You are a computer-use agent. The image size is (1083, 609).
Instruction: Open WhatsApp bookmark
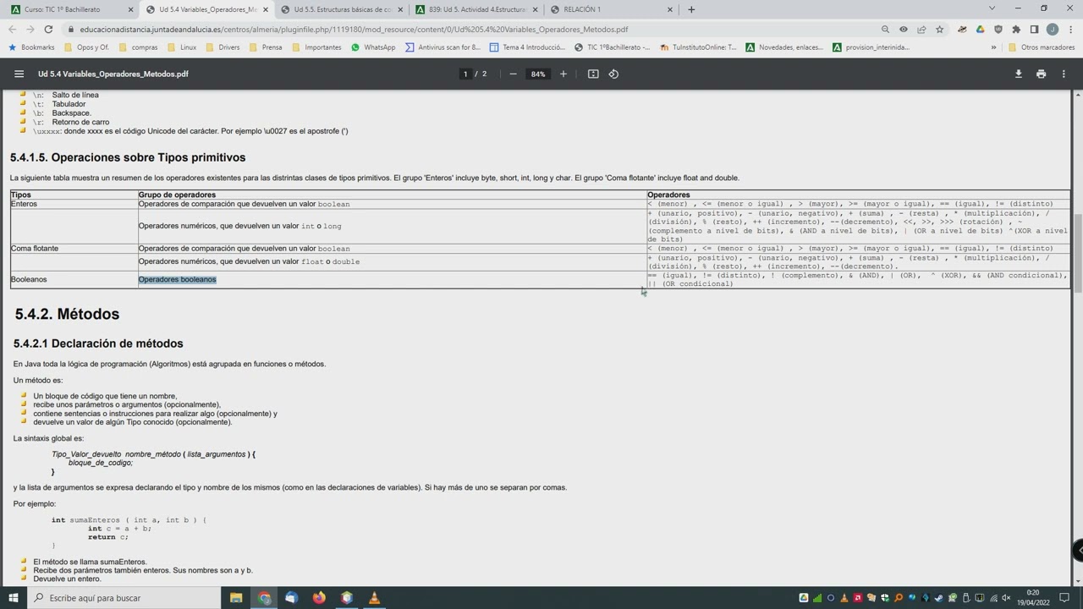coord(373,47)
